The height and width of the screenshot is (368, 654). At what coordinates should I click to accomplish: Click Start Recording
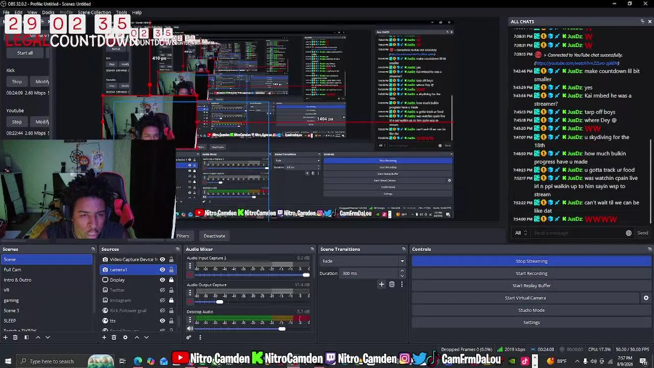[531, 273]
